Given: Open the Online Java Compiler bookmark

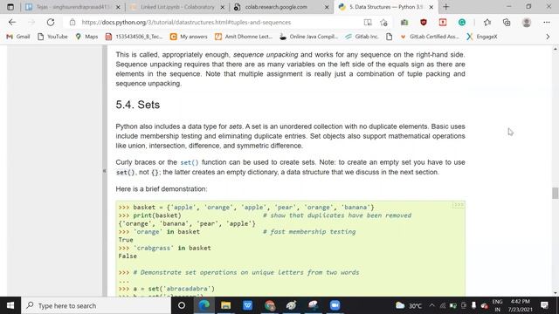Looking at the screenshot, I should point(308,37).
